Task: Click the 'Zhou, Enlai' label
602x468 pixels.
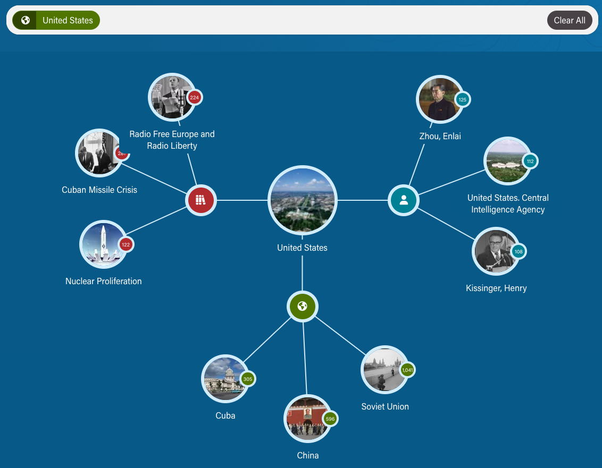Action: tap(440, 136)
